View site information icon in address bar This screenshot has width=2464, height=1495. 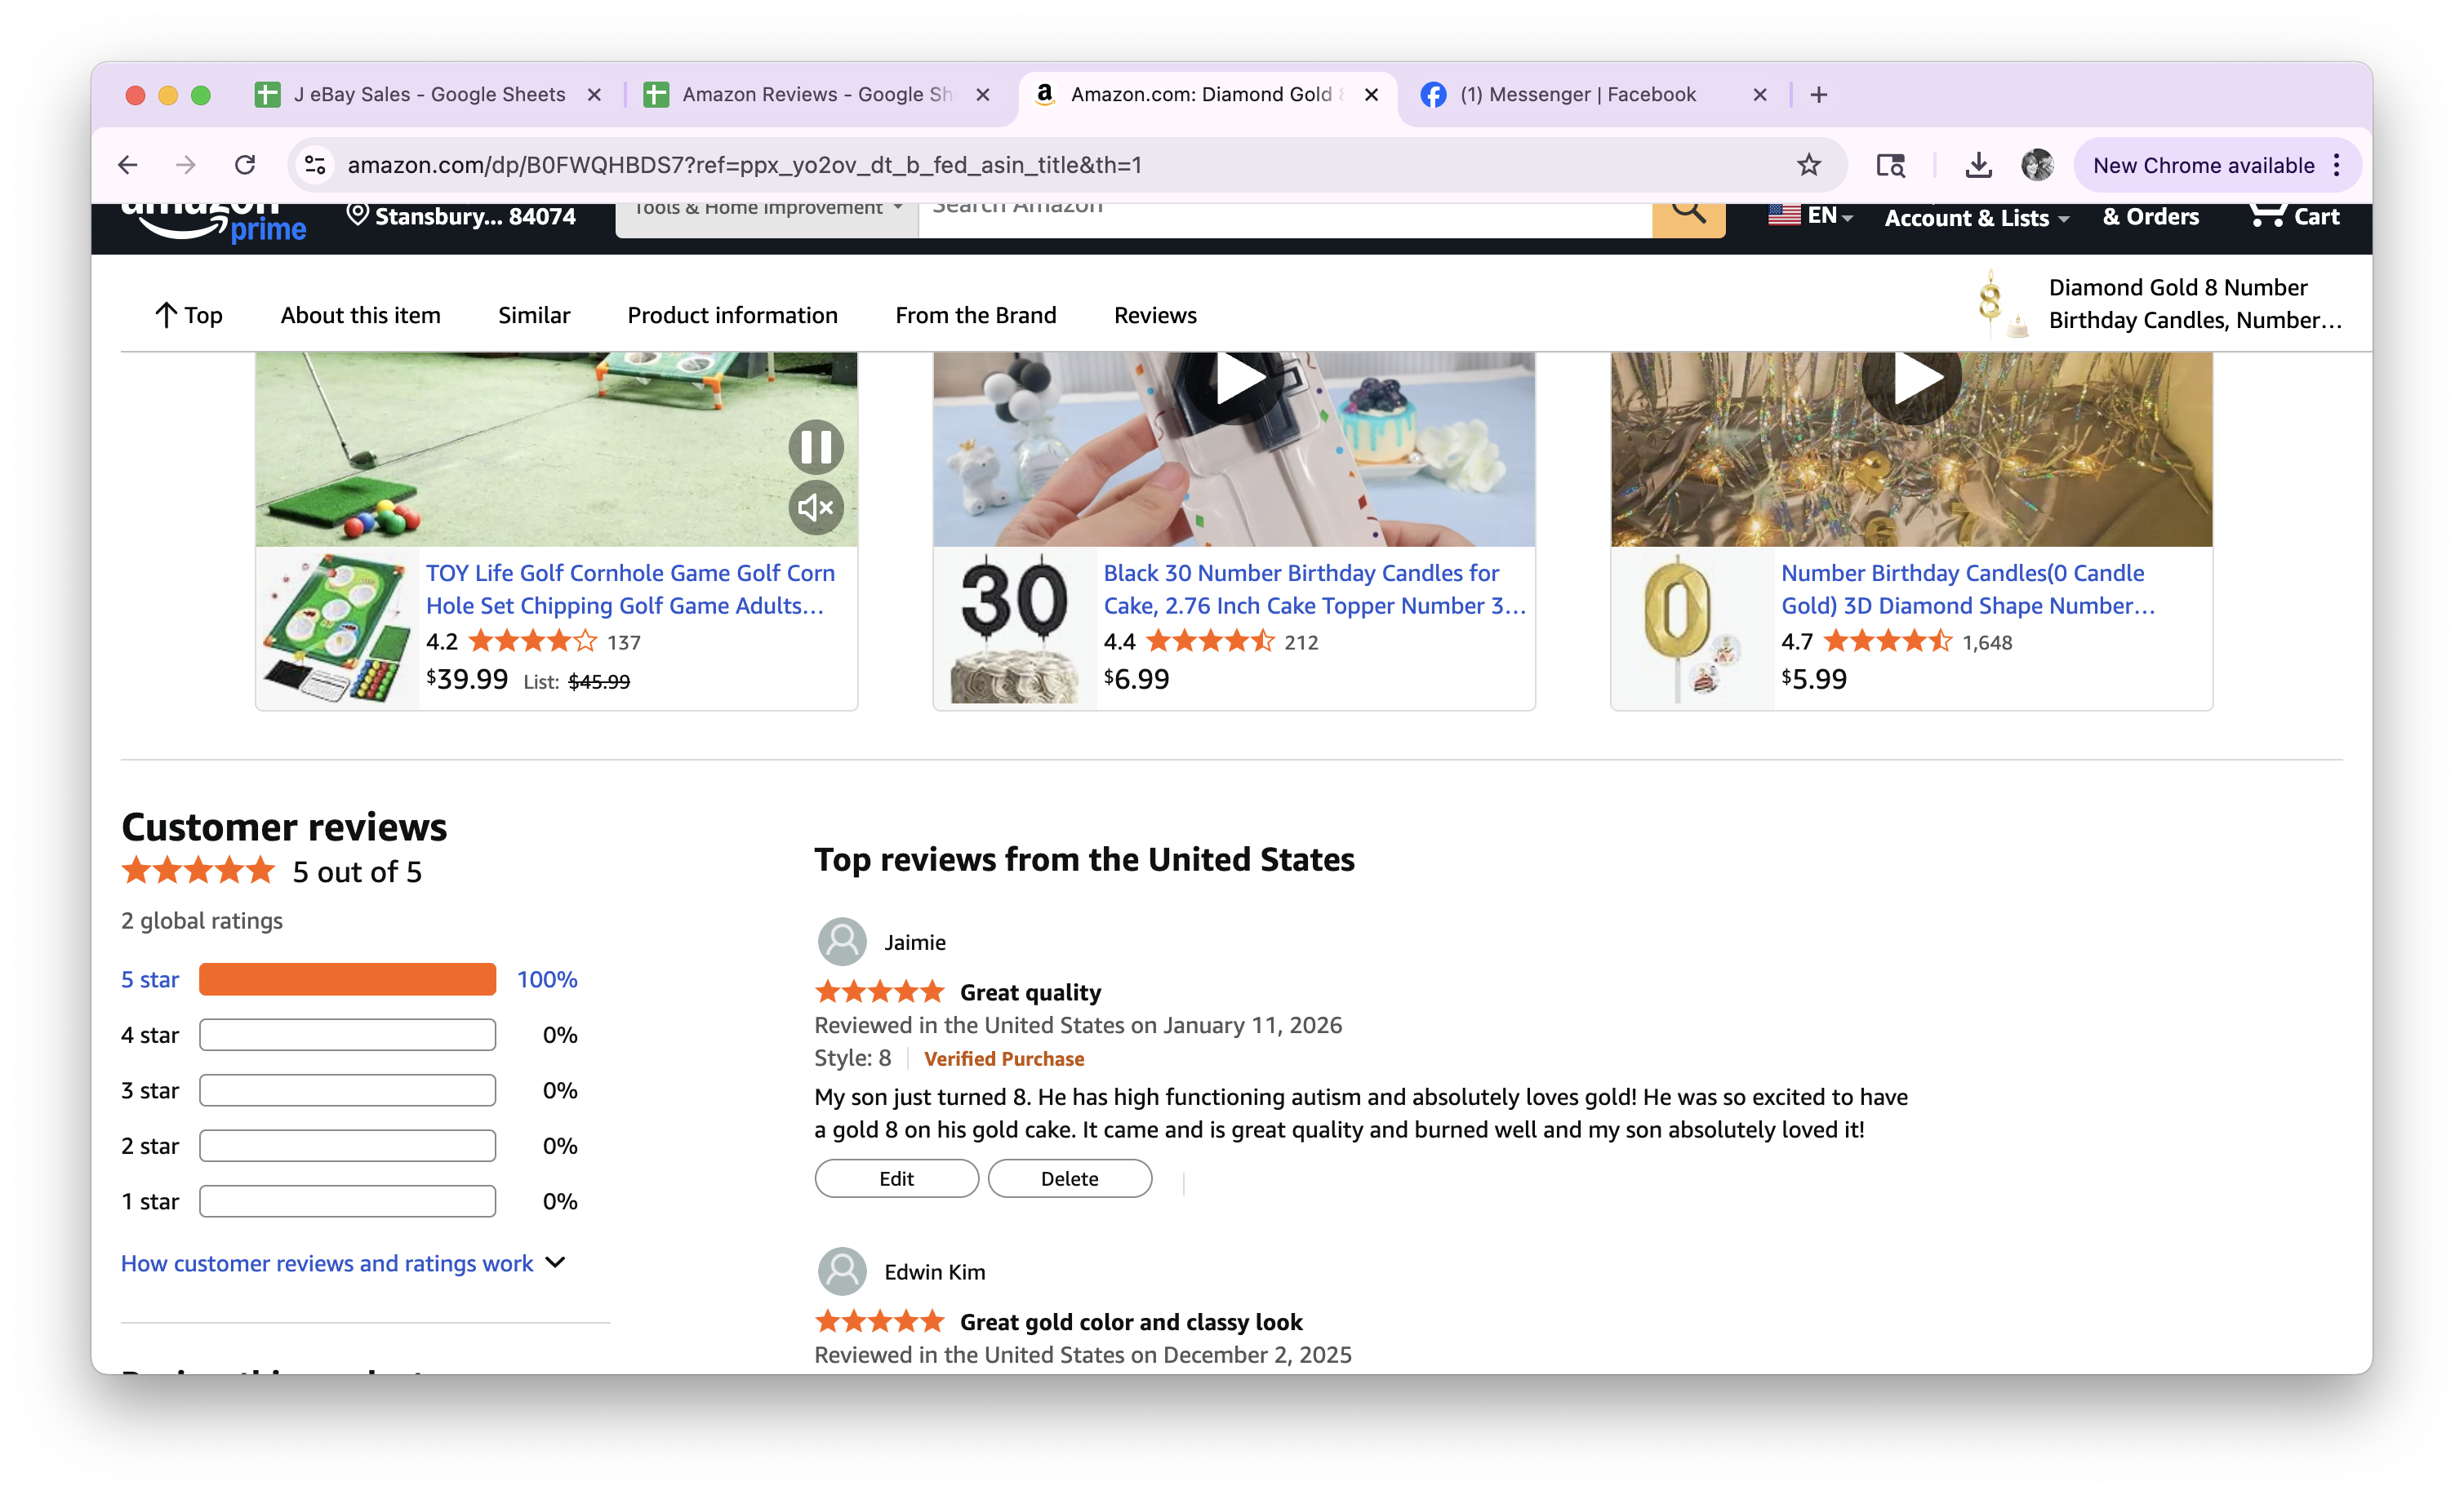(x=315, y=165)
